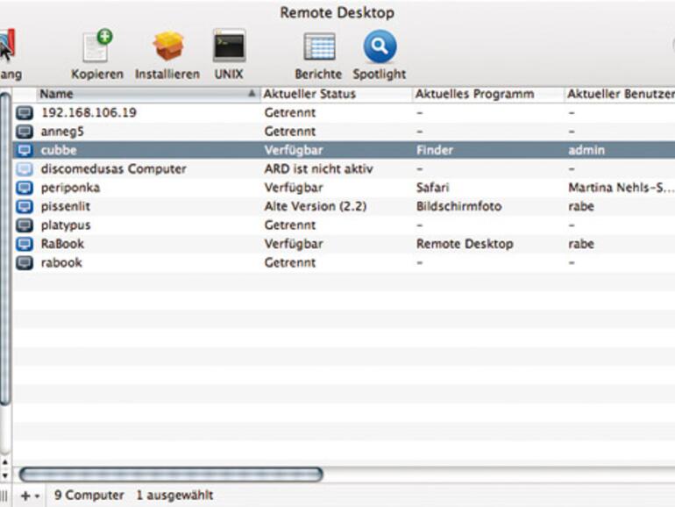Click the computer icon beside periponka
This screenshot has width=675, height=507.
coord(25,188)
